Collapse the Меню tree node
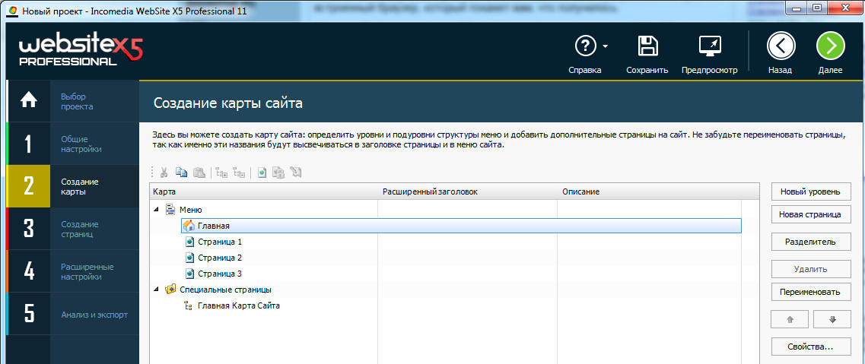 [157, 209]
